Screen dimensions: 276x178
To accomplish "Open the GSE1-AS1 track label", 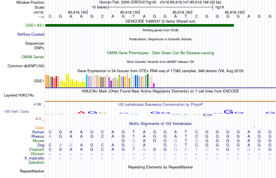I will click(35, 25).
